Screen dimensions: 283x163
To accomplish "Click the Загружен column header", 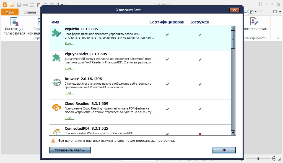I will click(x=199, y=22).
